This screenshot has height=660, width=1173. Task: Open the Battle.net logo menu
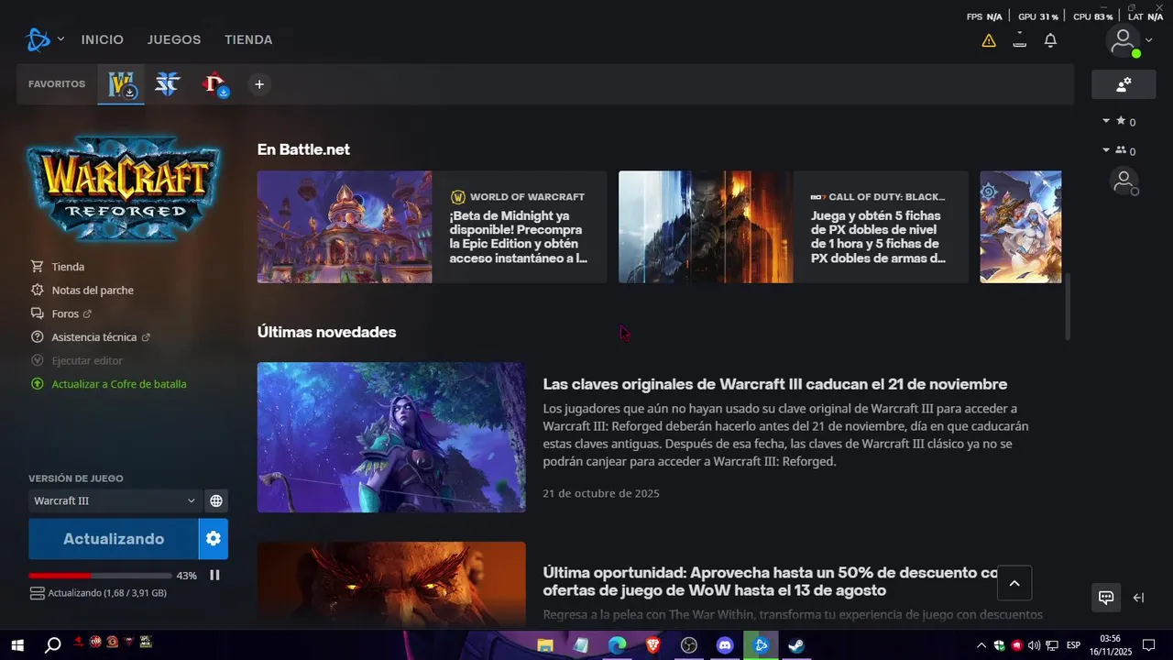coord(38,39)
